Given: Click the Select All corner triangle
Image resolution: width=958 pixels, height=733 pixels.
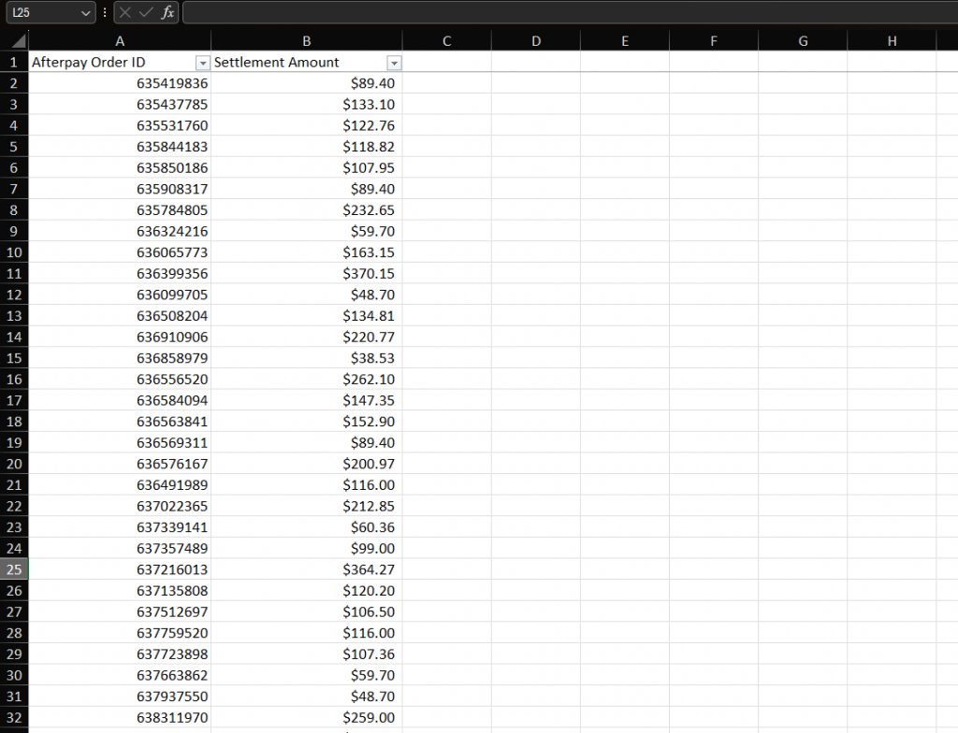Looking at the screenshot, I should click(15, 42).
